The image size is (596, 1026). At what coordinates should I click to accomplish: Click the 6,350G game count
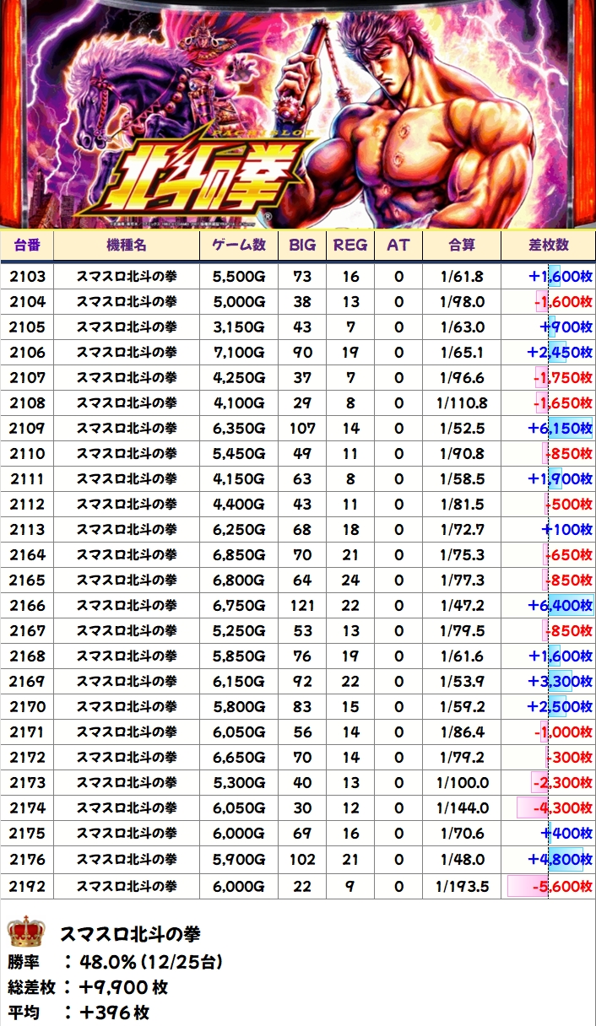point(239,428)
